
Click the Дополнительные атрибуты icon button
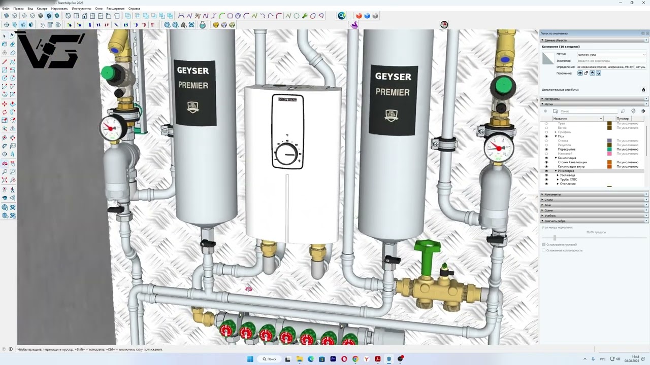(x=643, y=90)
